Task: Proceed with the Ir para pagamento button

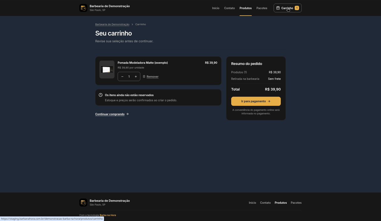Action: point(256,101)
